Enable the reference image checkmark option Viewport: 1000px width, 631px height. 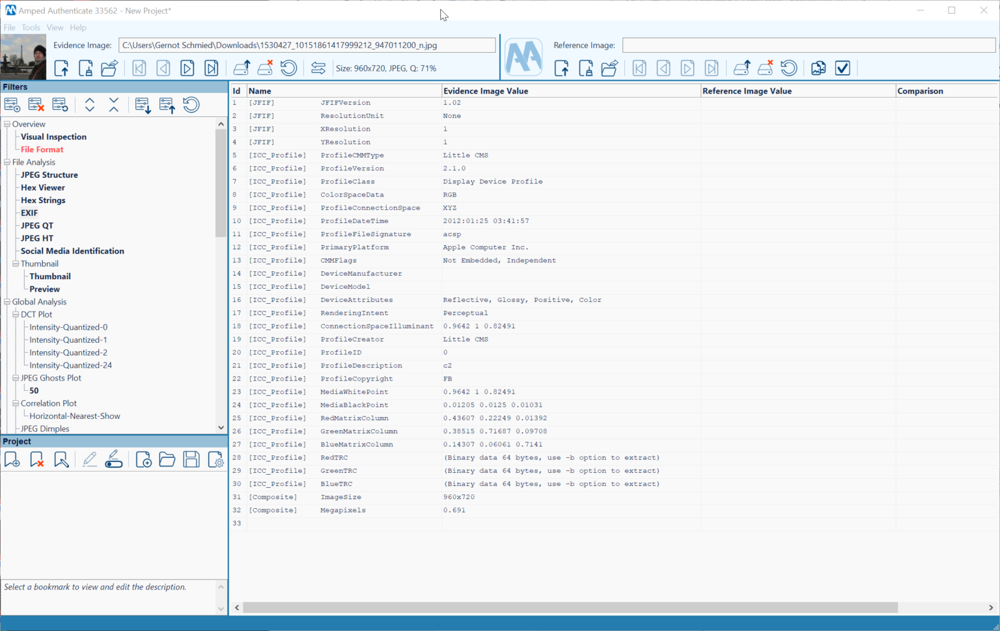point(842,68)
